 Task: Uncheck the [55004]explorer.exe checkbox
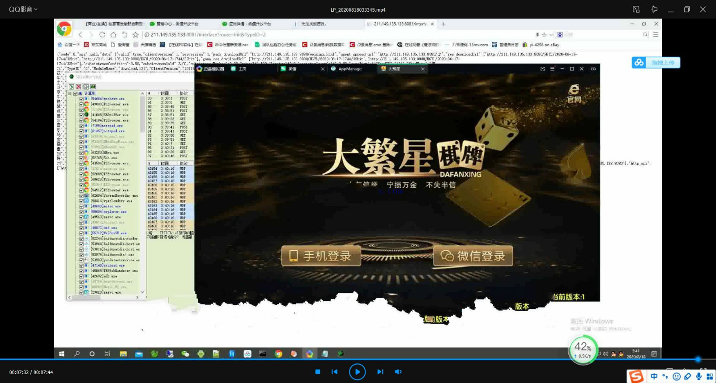point(81,211)
